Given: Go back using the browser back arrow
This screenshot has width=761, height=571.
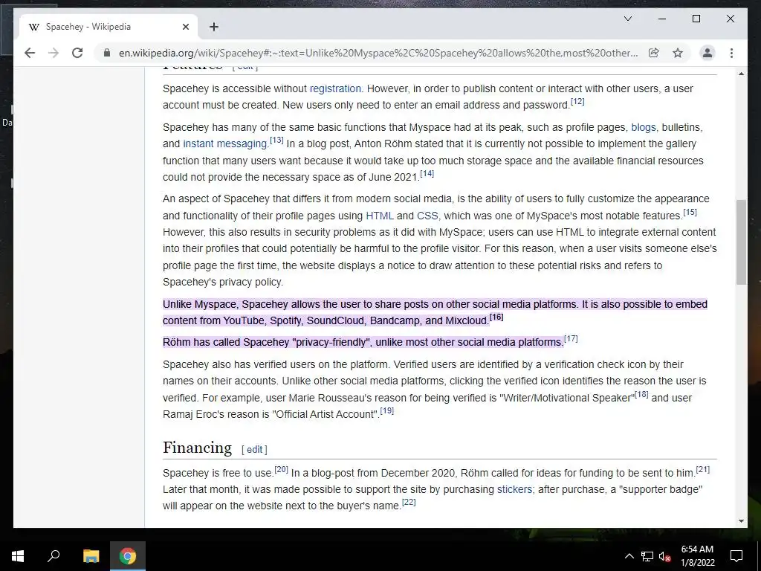Looking at the screenshot, I should [x=30, y=53].
